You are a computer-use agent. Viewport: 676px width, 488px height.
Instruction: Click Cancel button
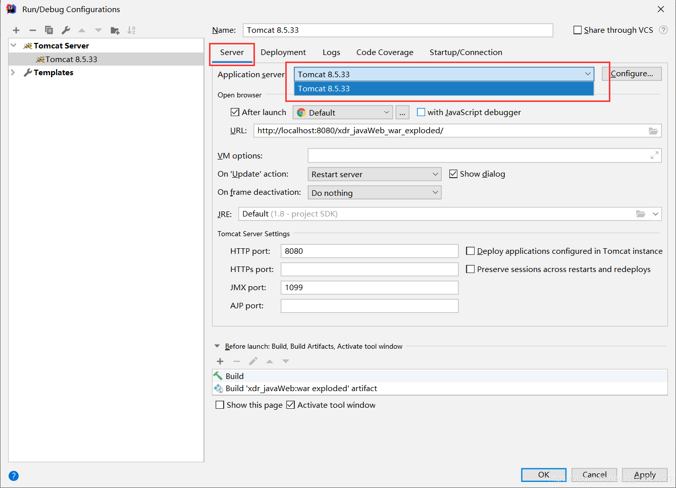[x=594, y=475]
